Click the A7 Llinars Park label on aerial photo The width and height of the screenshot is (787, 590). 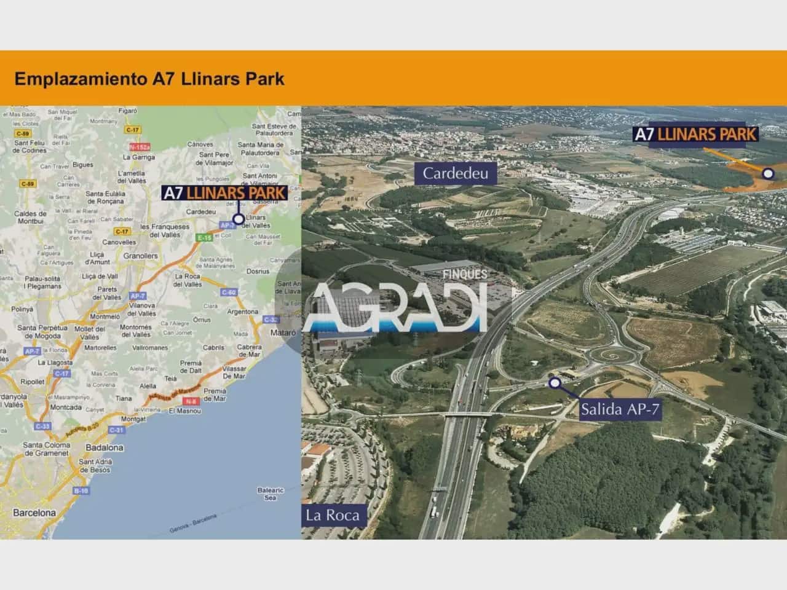point(695,133)
